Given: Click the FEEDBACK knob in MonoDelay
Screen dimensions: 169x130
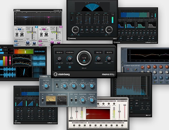Looking at the screenshot, I should (98, 59).
